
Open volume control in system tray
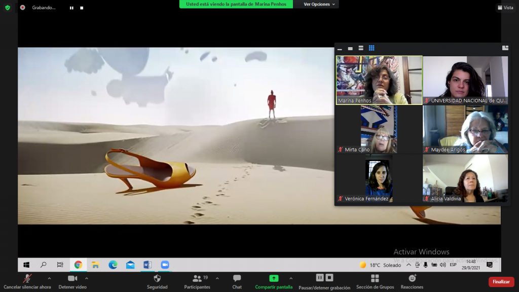tap(442, 265)
